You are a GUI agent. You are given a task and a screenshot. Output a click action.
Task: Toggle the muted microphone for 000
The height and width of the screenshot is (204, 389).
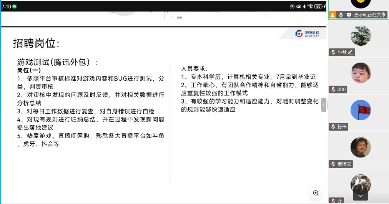pyautogui.click(x=333, y=90)
